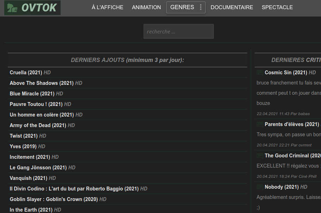Open À L'AFFICHE menu item
This screenshot has height=213, width=321.
(x=108, y=7)
